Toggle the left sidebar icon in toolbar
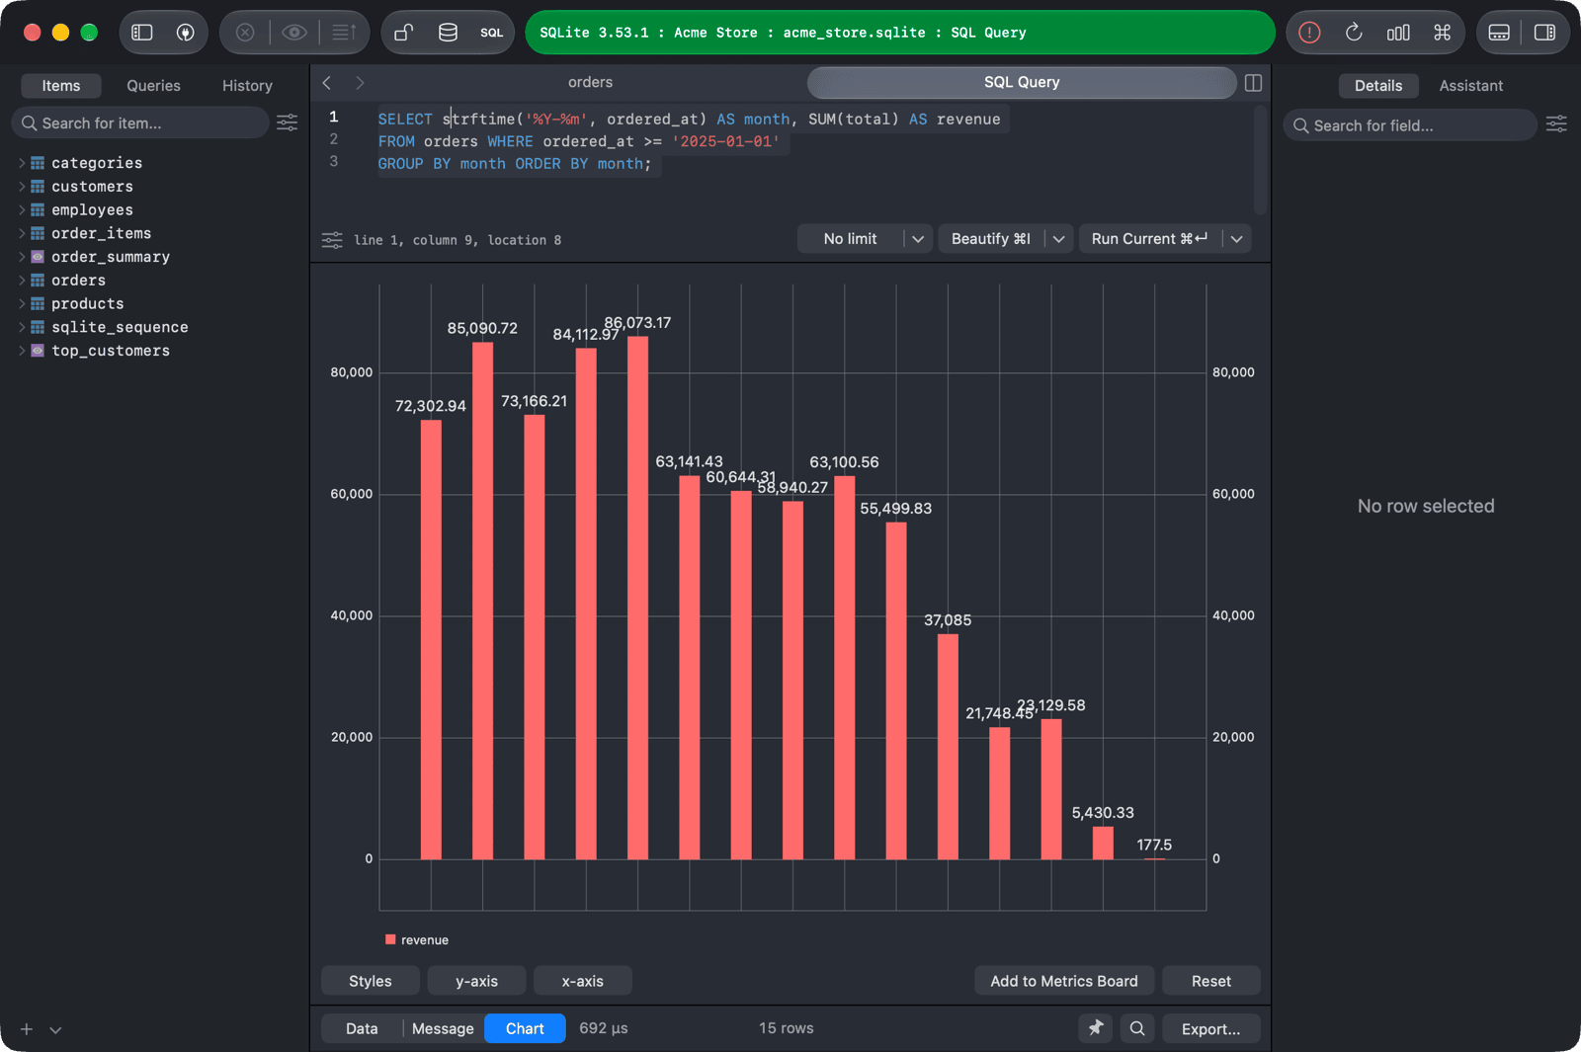 coord(142,33)
